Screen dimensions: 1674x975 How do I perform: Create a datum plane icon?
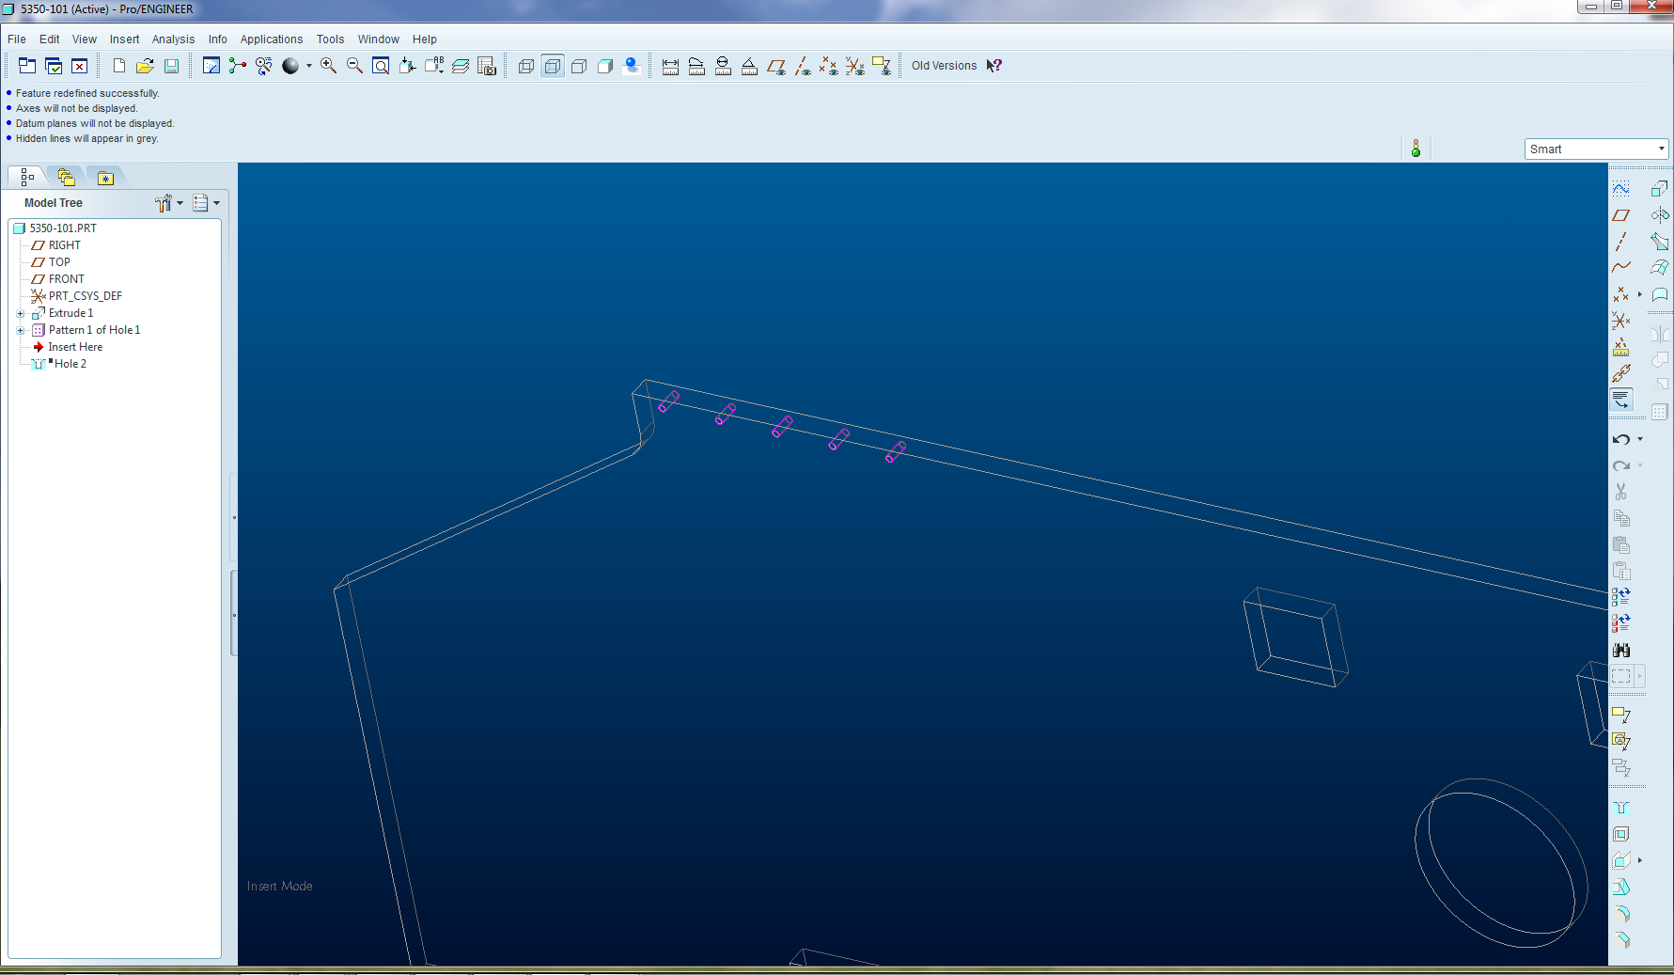[1621, 215]
